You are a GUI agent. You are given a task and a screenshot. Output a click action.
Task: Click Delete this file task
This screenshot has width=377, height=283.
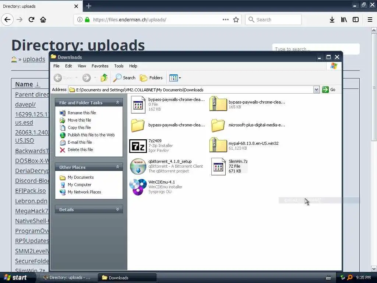coord(80,150)
